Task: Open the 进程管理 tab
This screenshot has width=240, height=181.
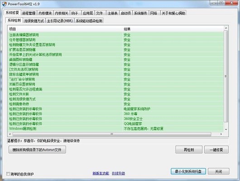Action: [x=29, y=13]
